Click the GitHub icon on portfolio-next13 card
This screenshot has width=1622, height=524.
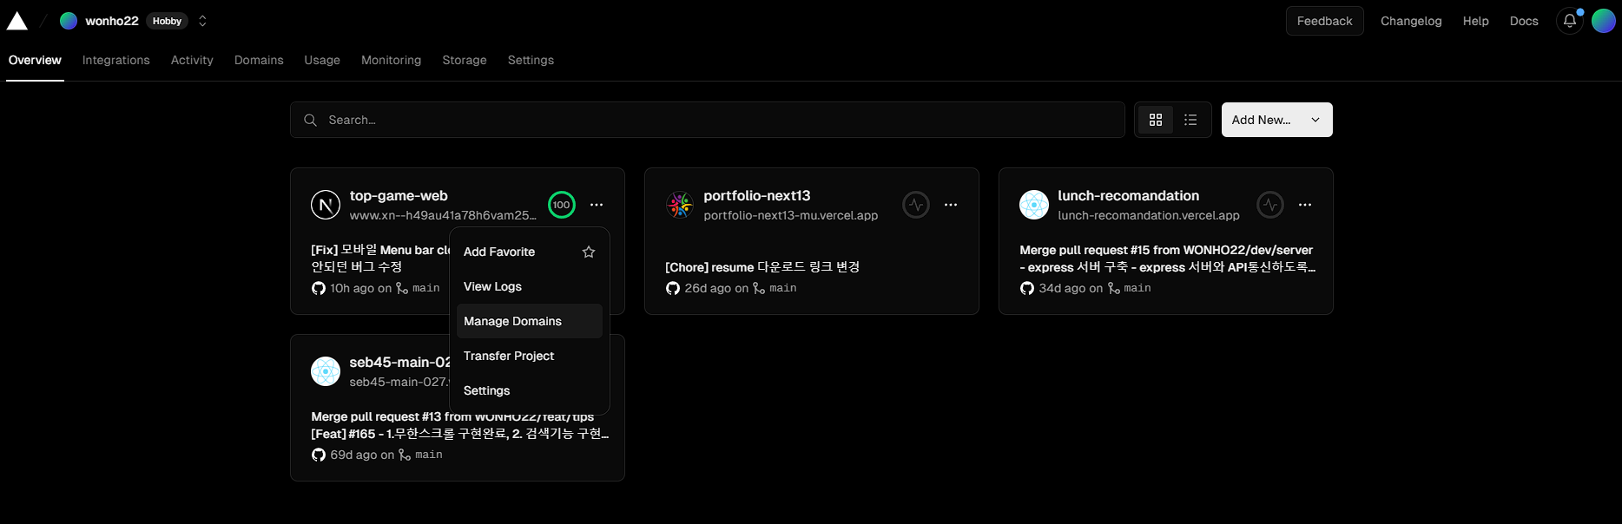point(673,288)
